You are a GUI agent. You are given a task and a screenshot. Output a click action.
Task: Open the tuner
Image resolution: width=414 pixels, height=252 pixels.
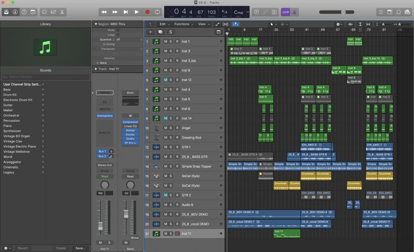265,12
